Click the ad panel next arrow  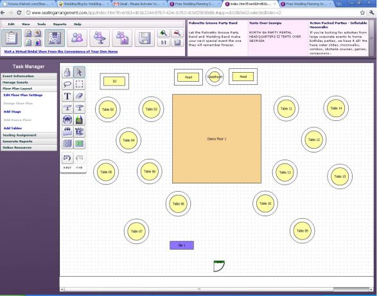(x=371, y=38)
